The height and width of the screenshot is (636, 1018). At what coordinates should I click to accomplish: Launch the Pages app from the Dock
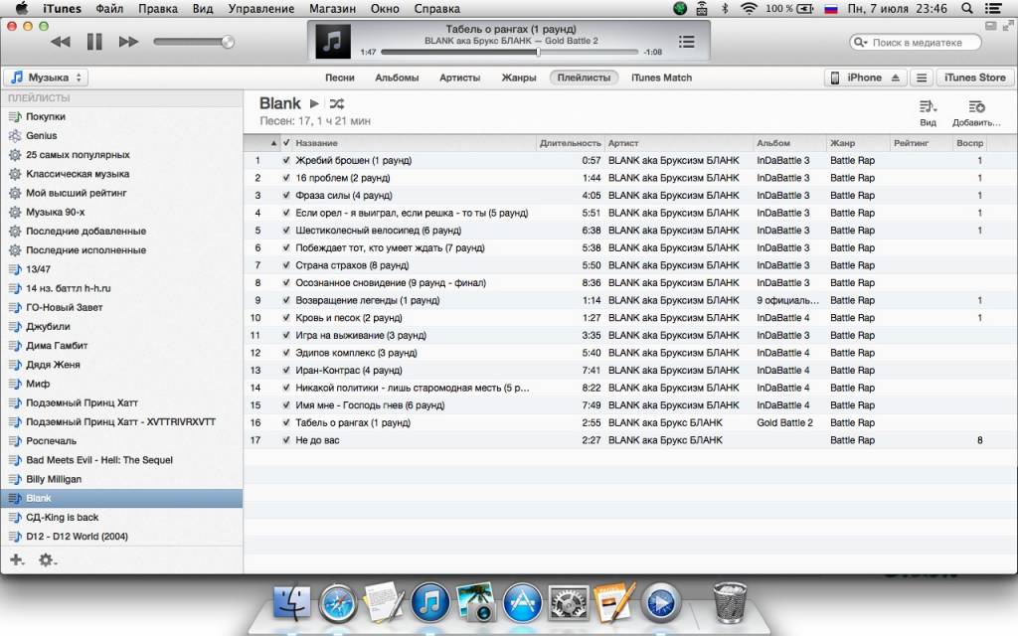tap(613, 602)
